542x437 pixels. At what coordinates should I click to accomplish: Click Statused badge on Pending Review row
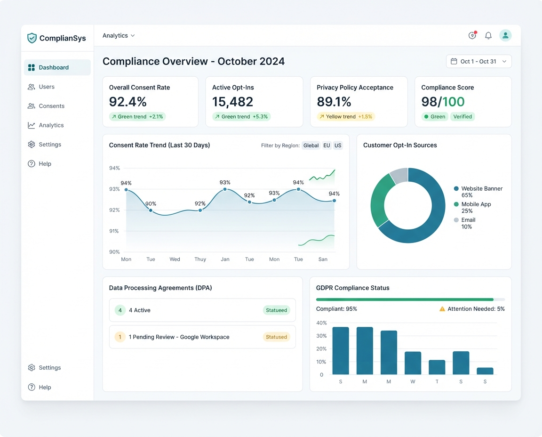pos(276,337)
